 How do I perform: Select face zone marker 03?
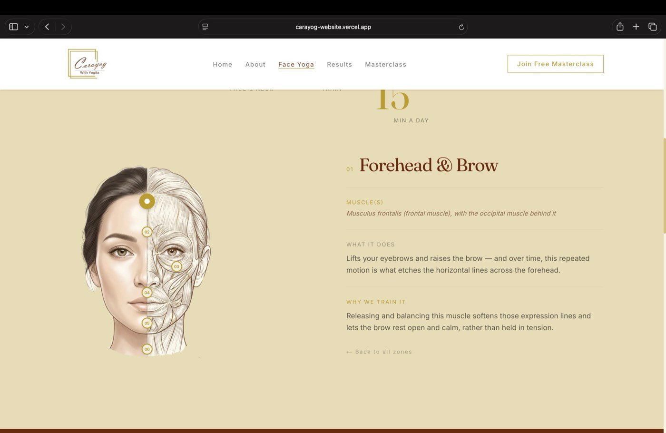tap(176, 266)
